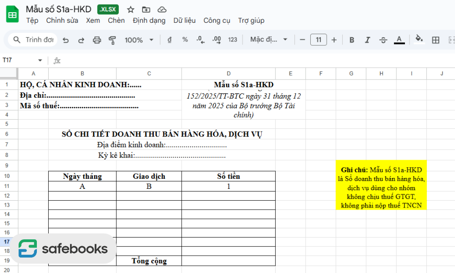
Task: Click the move to folder icon
Action: click(x=146, y=10)
